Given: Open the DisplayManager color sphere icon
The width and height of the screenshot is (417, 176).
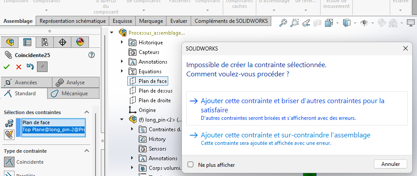Looking at the screenshot, I should [80, 42].
